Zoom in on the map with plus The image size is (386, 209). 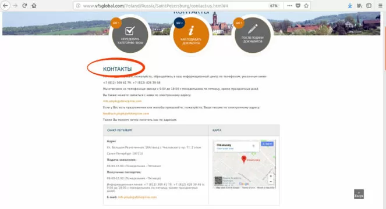[x=271, y=176]
